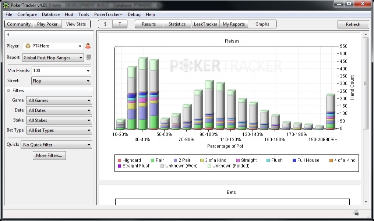374x221 pixels.
Task: Open the Configure menu
Action: pyautogui.click(x=27, y=15)
